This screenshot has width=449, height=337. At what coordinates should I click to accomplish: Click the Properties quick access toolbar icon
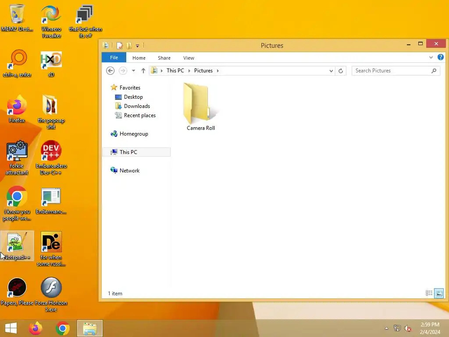119,46
